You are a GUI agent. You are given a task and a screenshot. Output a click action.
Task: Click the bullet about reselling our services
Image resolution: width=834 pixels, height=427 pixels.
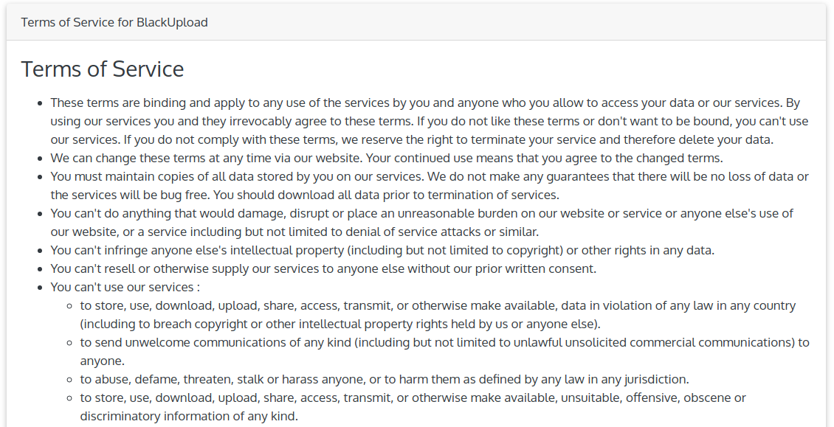coord(323,268)
